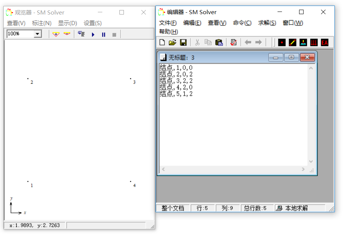Open the 编辑(E) menu
Screen dimensions: 343x236
tap(192, 23)
